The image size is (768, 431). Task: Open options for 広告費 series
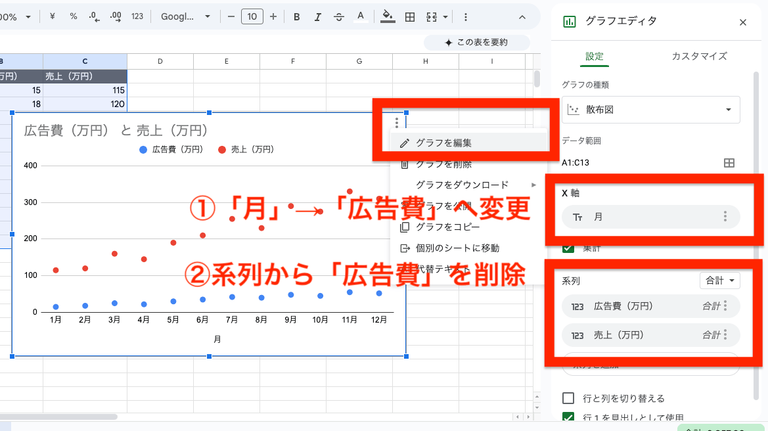click(725, 306)
